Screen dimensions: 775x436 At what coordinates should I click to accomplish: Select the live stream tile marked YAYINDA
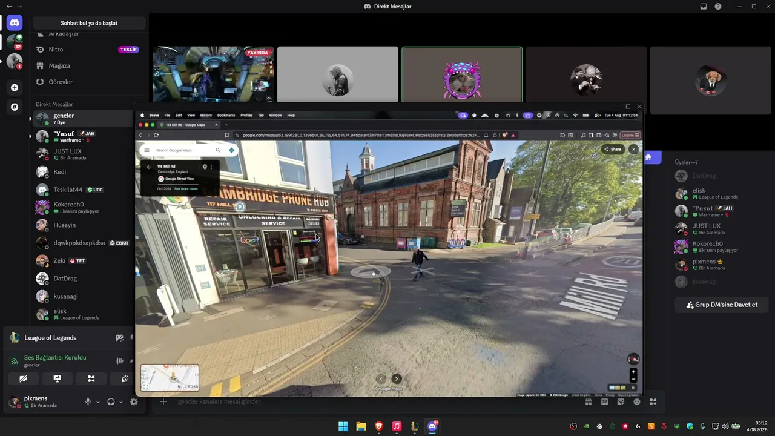213,74
